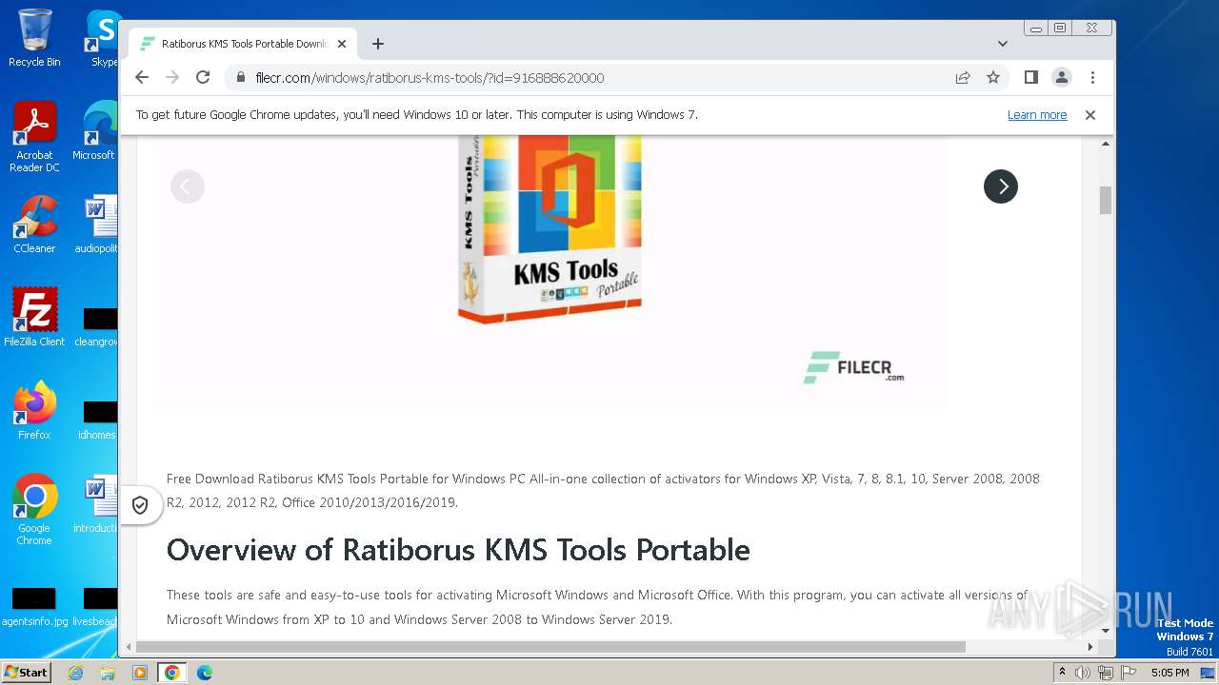The image size is (1219, 685).
Task: Click the Overview of Ratiborus KMS Tools Portable heading
Action: 458,550
